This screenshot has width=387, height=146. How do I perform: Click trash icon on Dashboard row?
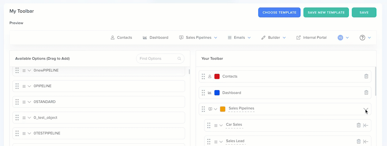click(x=366, y=93)
